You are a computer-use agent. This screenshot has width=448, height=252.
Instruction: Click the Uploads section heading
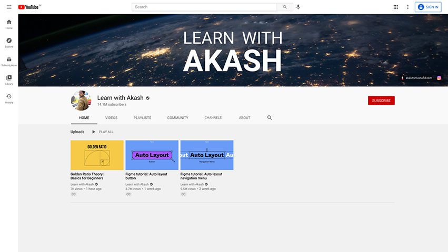coord(77,132)
